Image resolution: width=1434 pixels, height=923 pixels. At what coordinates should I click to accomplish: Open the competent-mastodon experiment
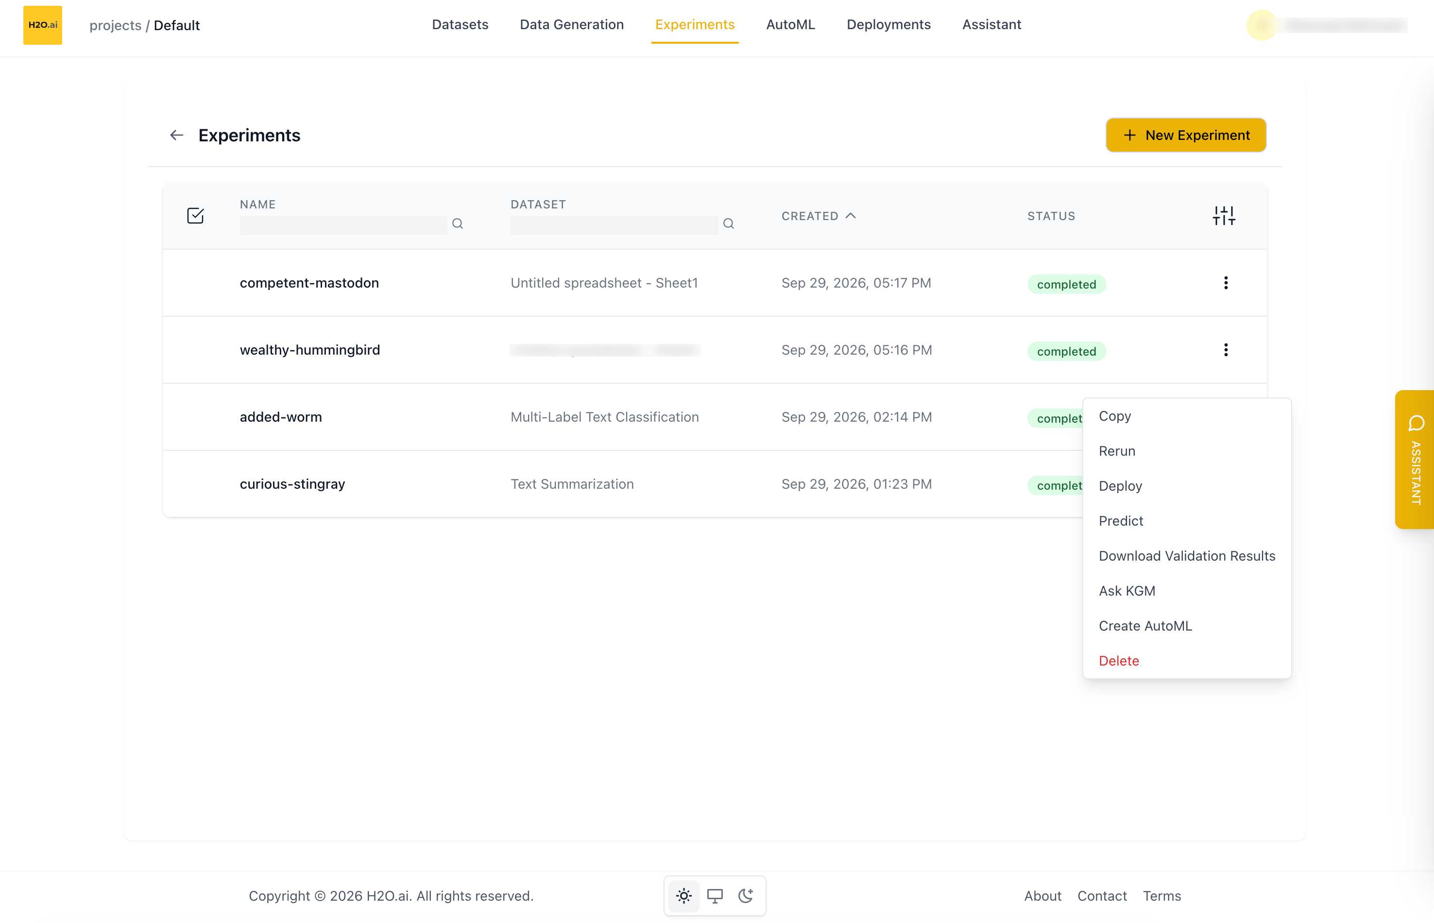tap(309, 283)
